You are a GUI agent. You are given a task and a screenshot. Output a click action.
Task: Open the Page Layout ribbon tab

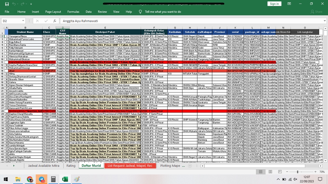point(53,12)
